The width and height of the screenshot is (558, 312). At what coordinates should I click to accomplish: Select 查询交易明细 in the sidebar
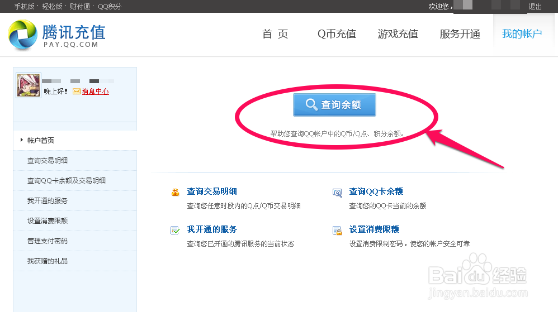tap(75, 161)
